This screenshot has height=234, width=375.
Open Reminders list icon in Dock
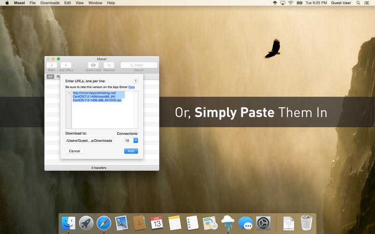192,223
